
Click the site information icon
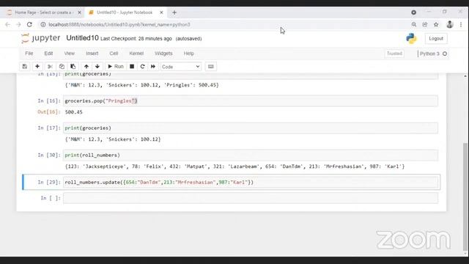tap(43, 24)
